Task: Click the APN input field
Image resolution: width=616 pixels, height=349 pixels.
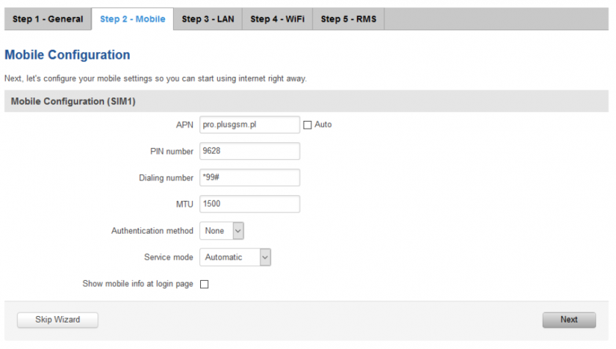Action: [x=250, y=125]
